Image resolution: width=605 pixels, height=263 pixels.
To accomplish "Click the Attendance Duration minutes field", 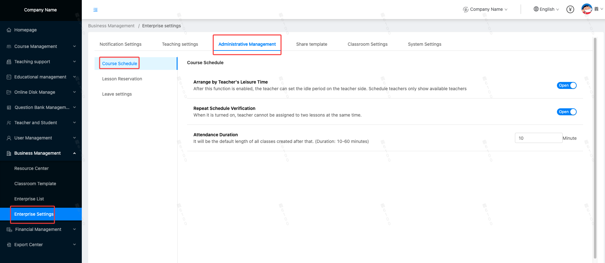I will click(538, 138).
